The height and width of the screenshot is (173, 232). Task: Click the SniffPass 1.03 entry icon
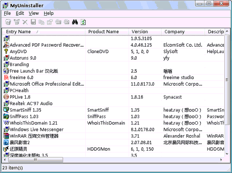pyautogui.click(x=6, y=116)
